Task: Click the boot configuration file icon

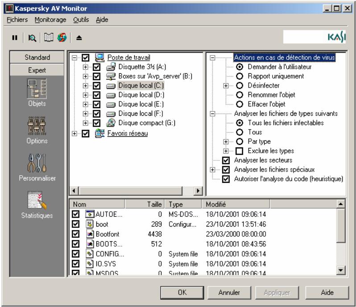Action: click(x=90, y=224)
